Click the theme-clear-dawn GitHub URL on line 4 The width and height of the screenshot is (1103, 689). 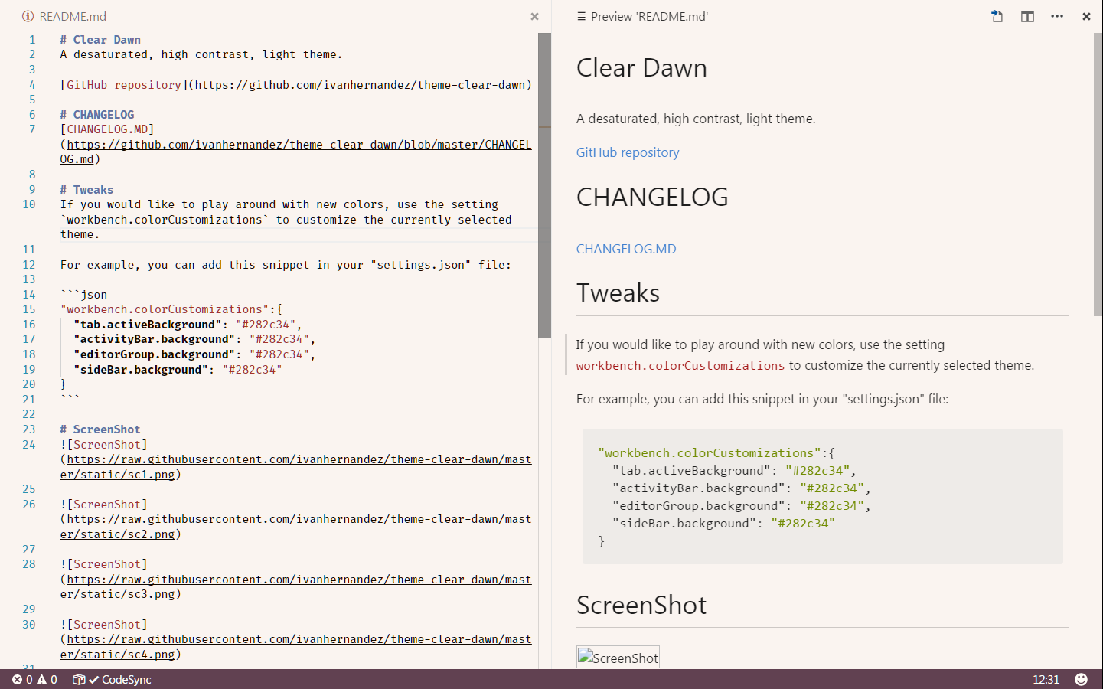pos(360,85)
